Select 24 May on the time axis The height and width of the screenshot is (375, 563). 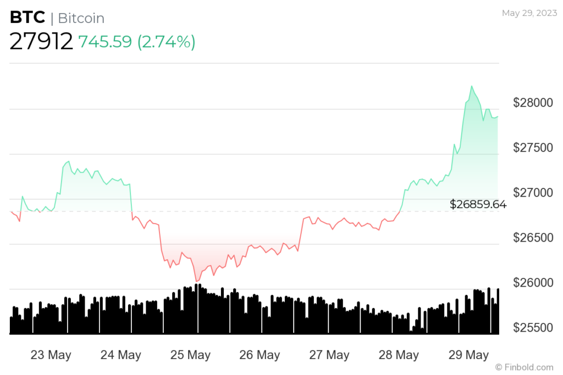point(120,355)
